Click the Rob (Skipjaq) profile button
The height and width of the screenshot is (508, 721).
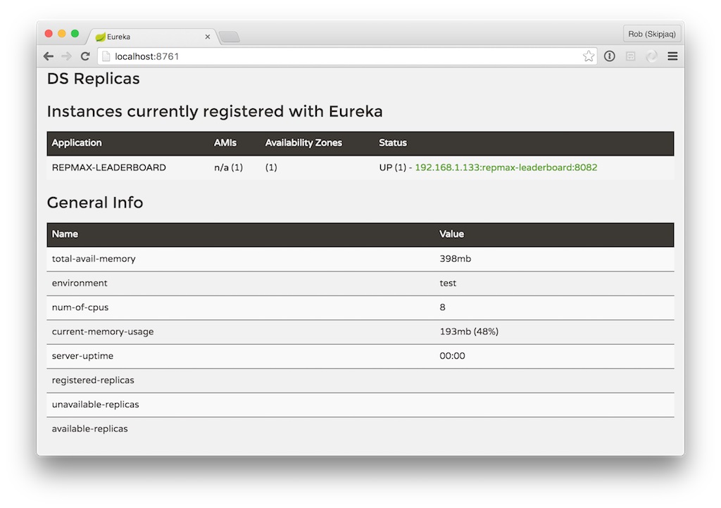click(x=651, y=34)
